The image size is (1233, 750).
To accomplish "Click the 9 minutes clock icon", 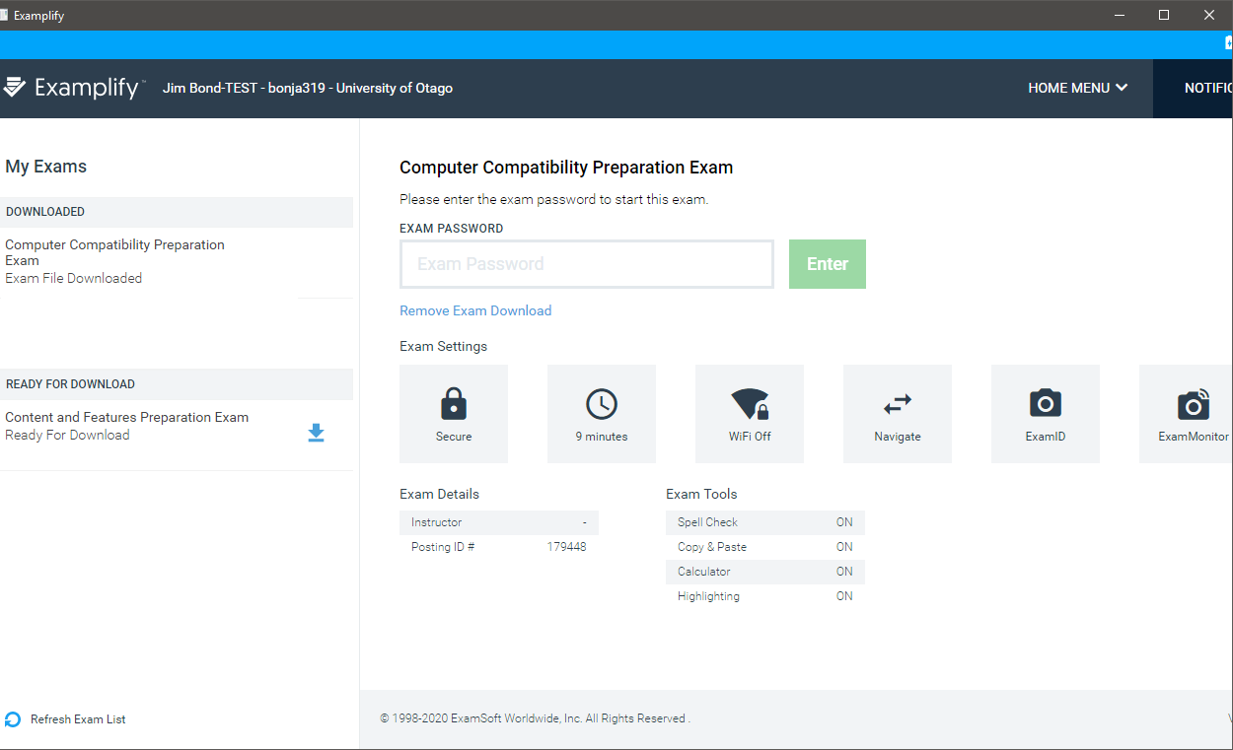I will click(x=602, y=404).
